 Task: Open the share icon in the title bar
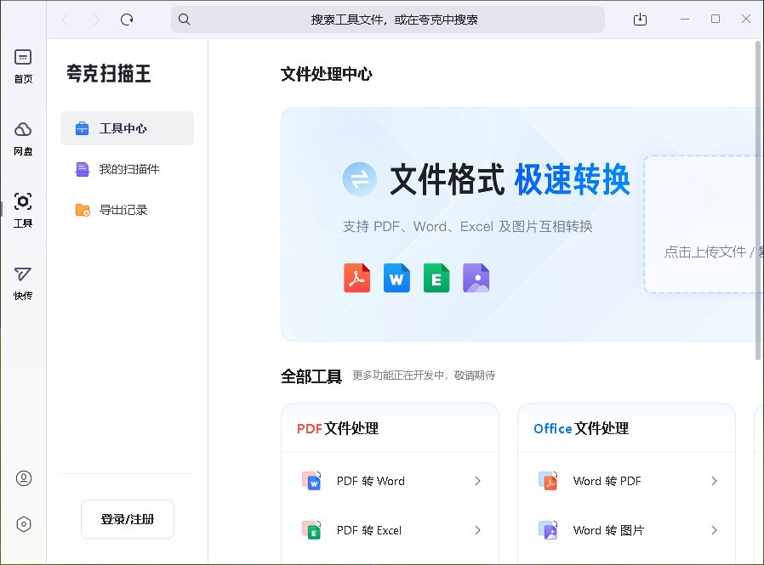pos(640,19)
